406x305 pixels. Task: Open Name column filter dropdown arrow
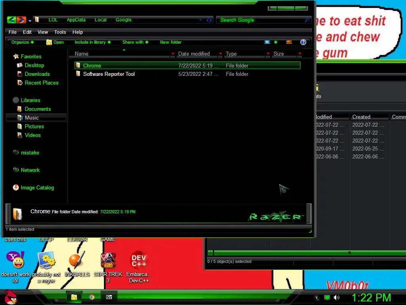point(173,54)
